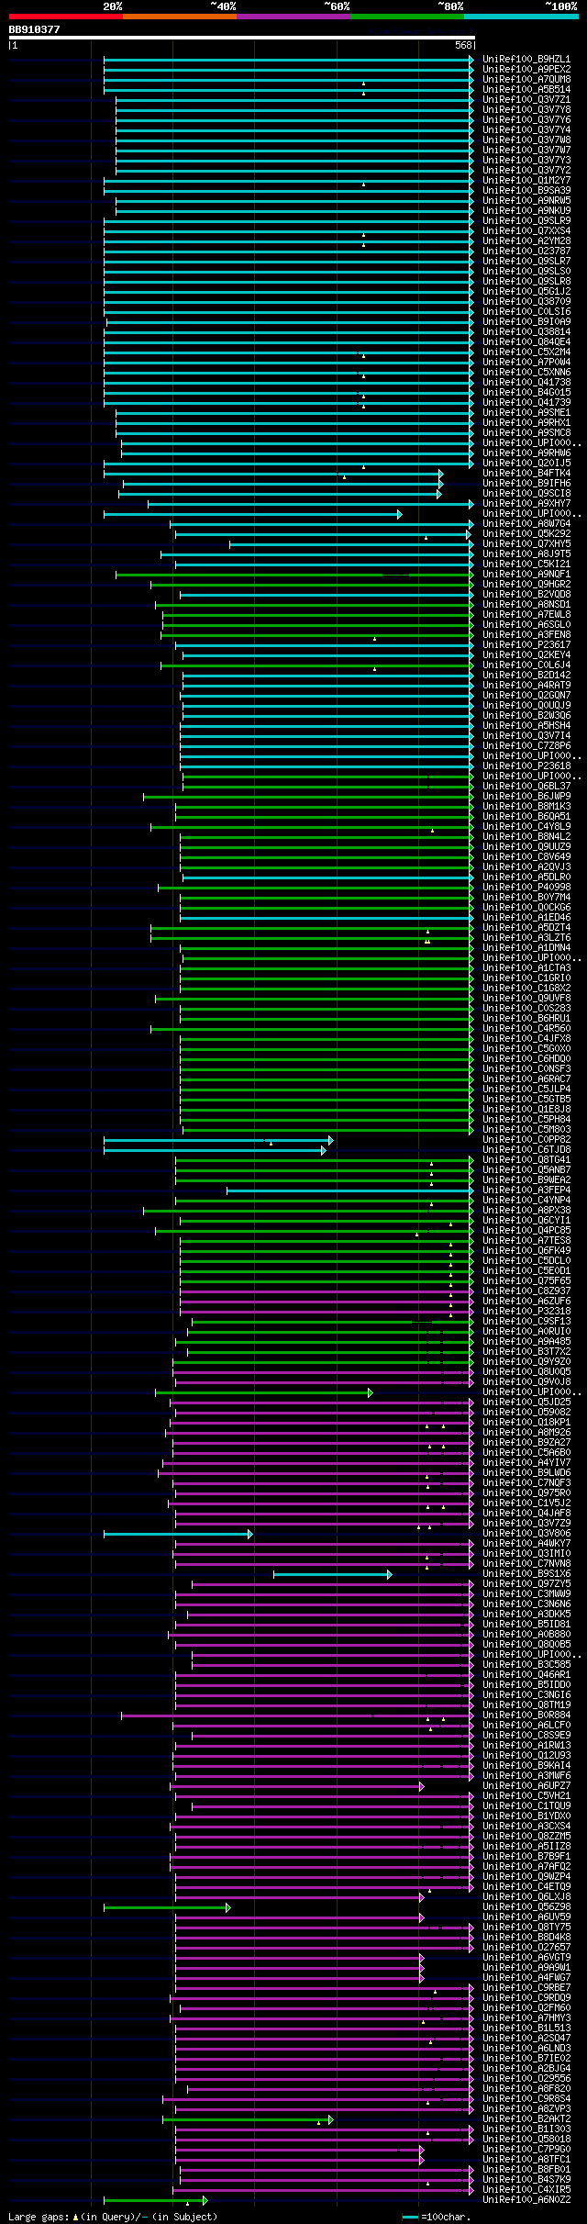Click the red 20% identity legend bar

pyautogui.click(x=66, y=17)
